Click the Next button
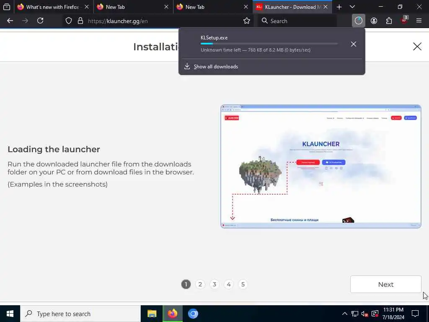This screenshot has width=429, height=322. pyautogui.click(x=386, y=284)
